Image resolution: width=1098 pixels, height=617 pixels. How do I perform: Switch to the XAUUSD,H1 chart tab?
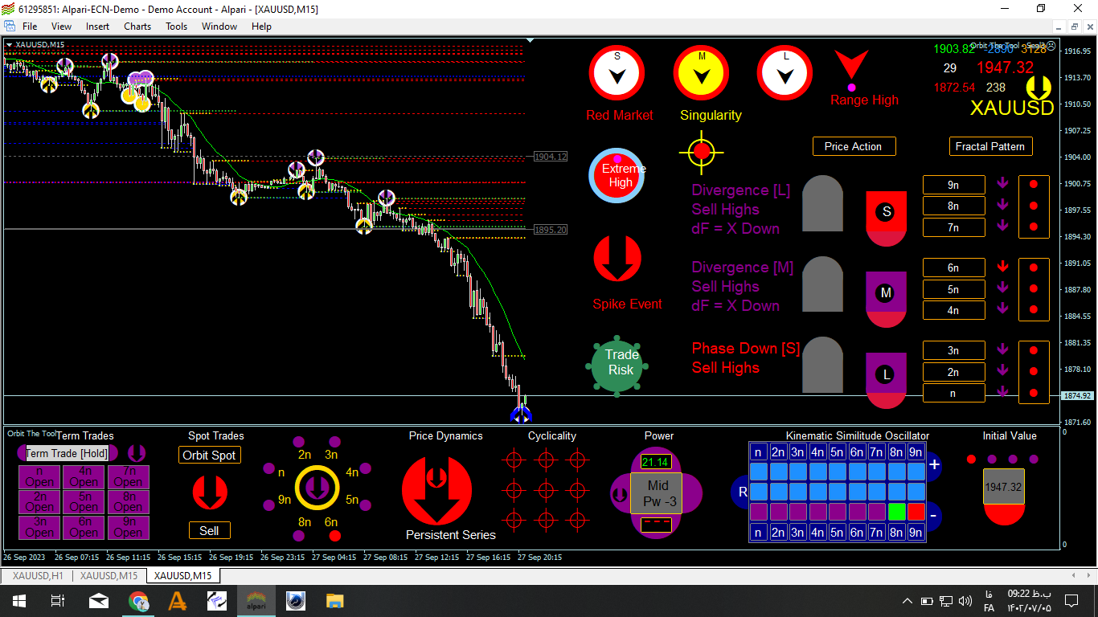click(38, 576)
